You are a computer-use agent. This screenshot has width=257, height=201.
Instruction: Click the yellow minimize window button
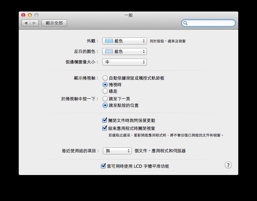[x=30, y=15]
